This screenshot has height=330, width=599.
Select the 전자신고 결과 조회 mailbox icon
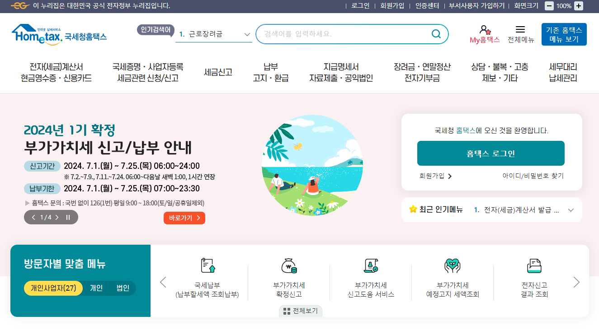pos(534,265)
